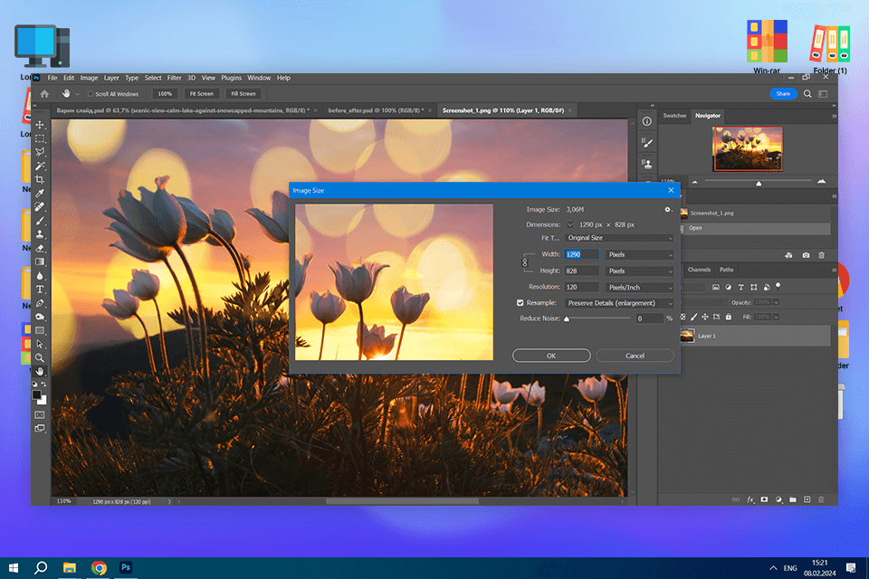Select the Crop tool
The height and width of the screenshot is (579, 869).
(x=40, y=179)
